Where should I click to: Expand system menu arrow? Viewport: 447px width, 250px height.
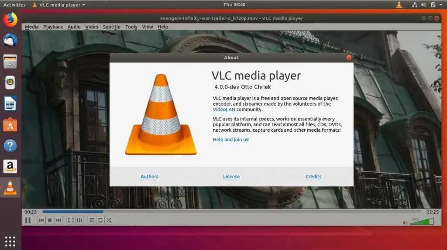441,5
